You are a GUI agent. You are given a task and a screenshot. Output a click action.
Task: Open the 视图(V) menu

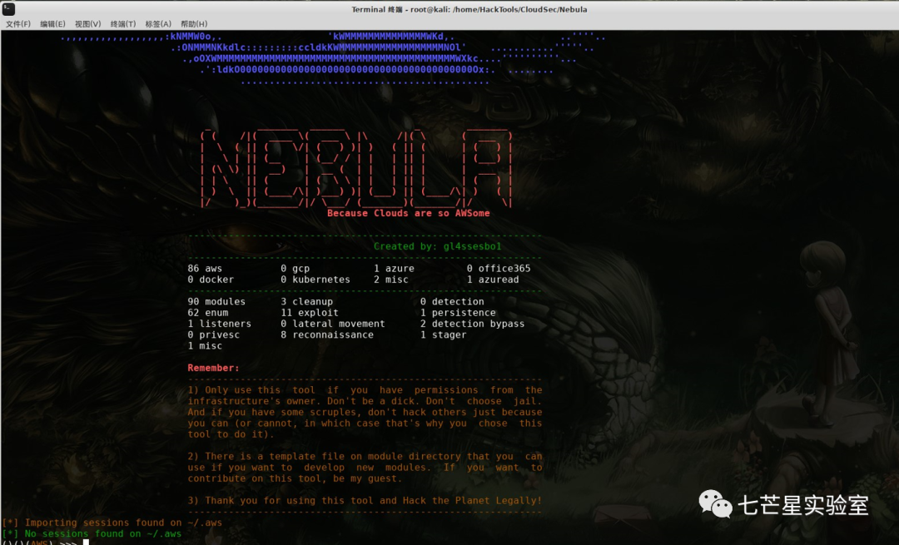point(87,24)
